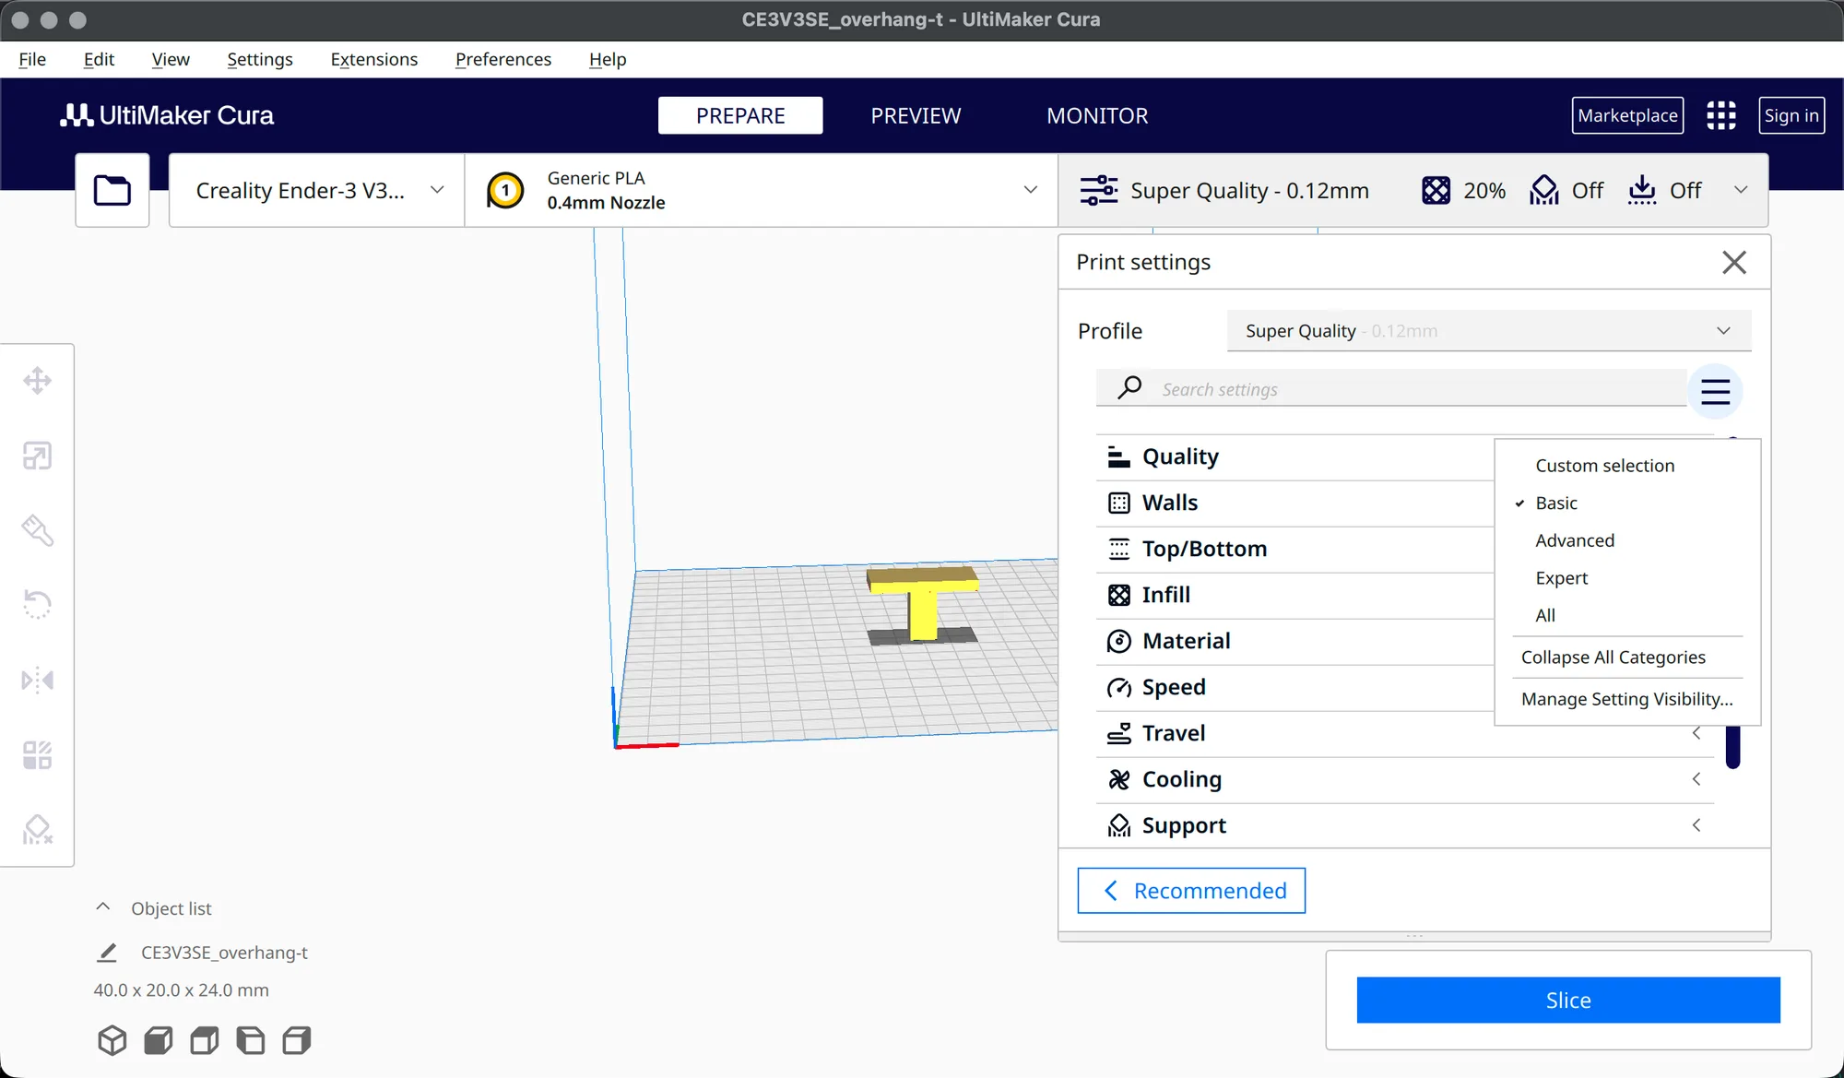The image size is (1844, 1078).
Task: Switch to left view cube icon
Action: [251, 1040]
